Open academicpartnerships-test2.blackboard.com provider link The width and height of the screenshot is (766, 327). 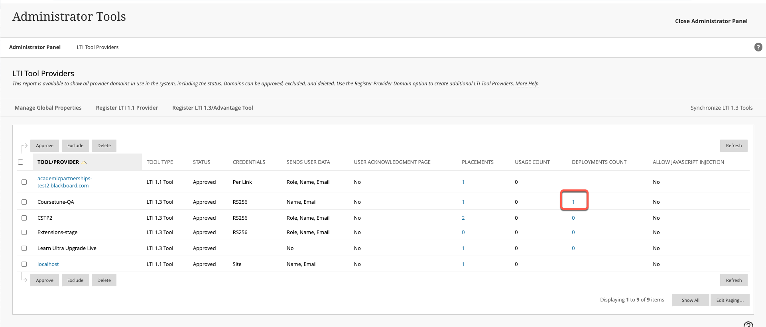[x=65, y=182]
